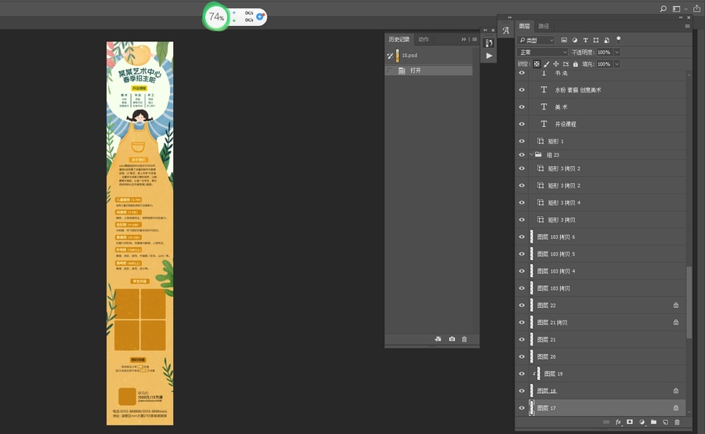Switch to the 动作 tab
The height and width of the screenshot is (434, 705).
(424, 39)
